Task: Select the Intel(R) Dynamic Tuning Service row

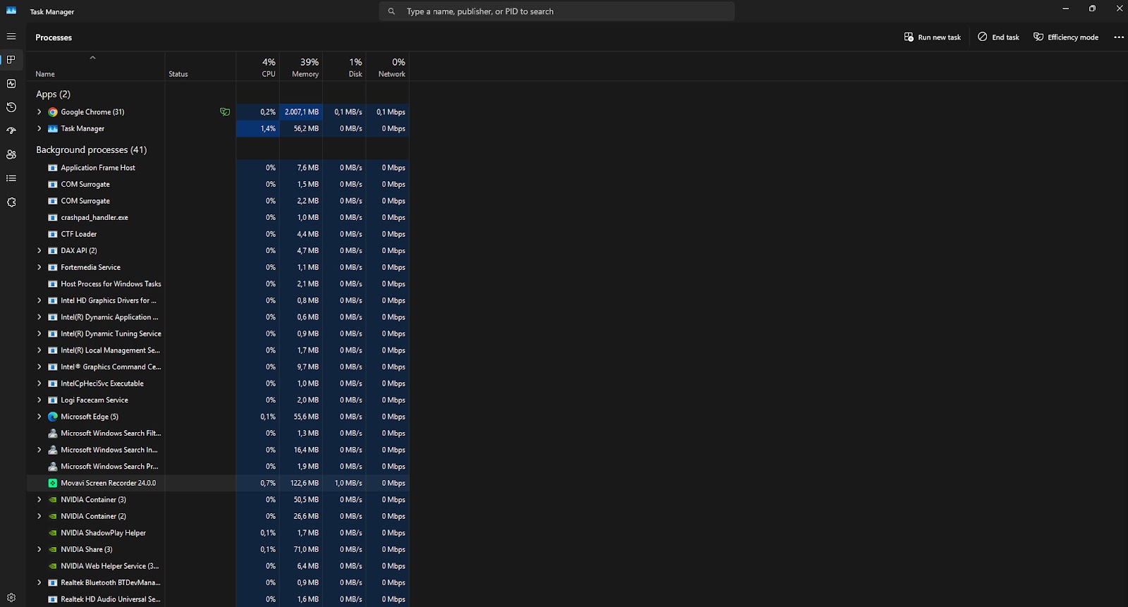Action: click(x=218, y=334)
